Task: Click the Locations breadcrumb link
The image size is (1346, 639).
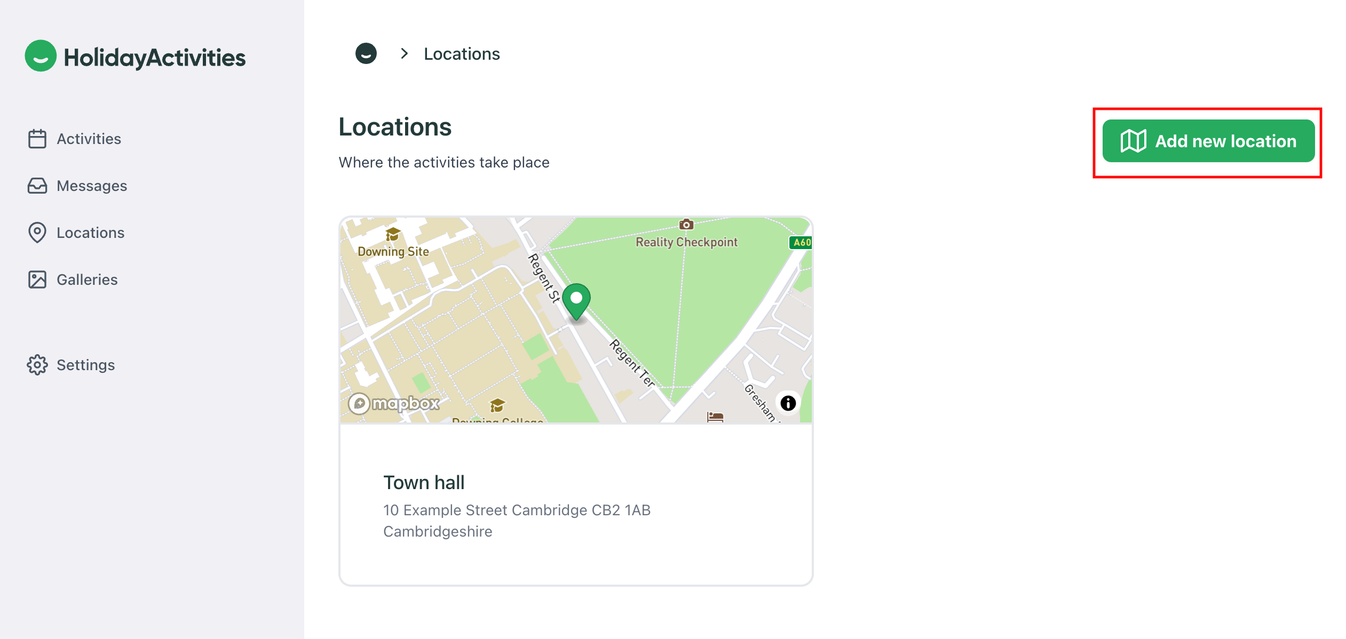Action: pos(462,54)
